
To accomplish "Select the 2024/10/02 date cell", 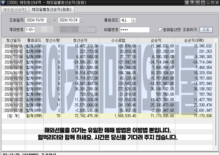I will click(x=13, y=51).
